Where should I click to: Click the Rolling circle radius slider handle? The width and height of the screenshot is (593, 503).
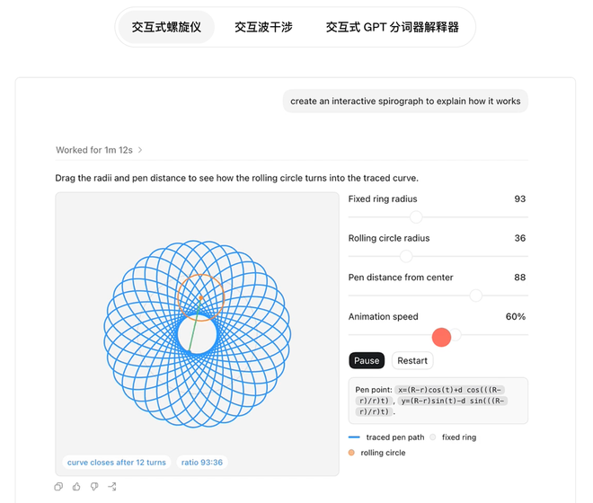[406, 256]
